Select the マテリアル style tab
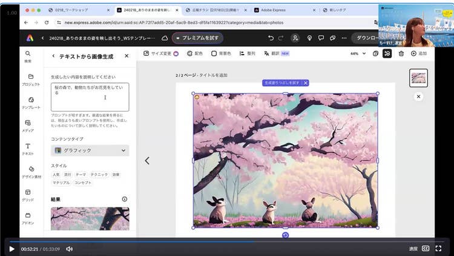The height and width of the screenshot is (256, 454). [x=61, y=183]
